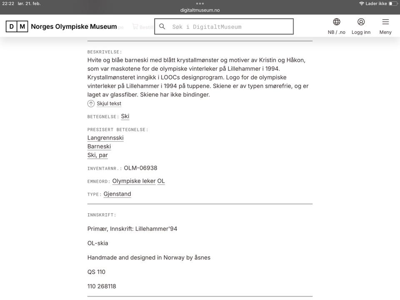Viewport: 400px width, 300px height.
Task: Open the Logg inn user icon
Action: [361, 26]
